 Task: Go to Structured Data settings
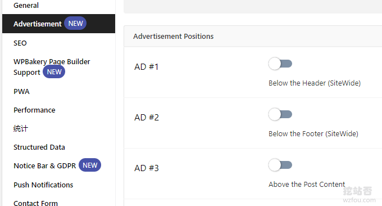click(x=39, y=147)
